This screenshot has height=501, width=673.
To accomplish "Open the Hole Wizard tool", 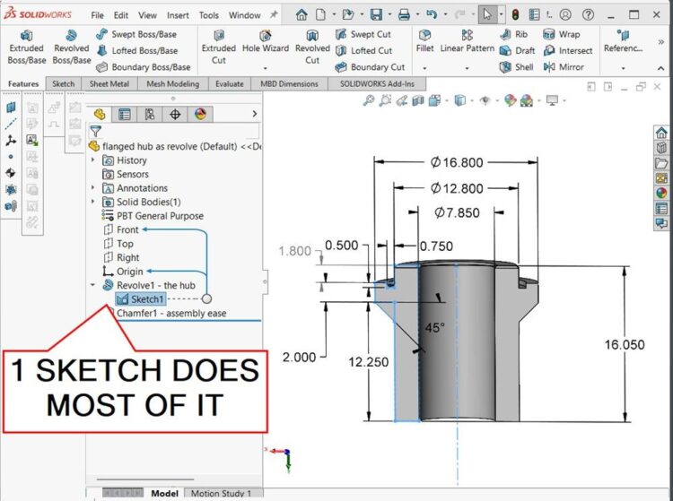I will tap(266, 42).
